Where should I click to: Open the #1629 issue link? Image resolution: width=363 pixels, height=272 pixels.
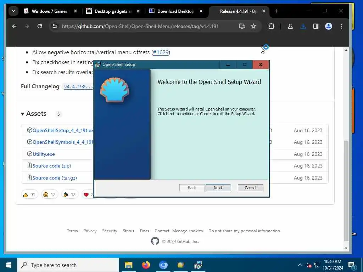tap(161, 52)
